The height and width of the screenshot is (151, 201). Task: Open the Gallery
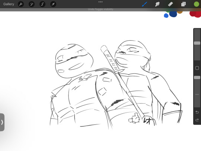[x=9, y=4]
